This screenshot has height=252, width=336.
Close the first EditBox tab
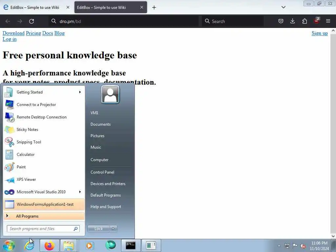(68, 7)
